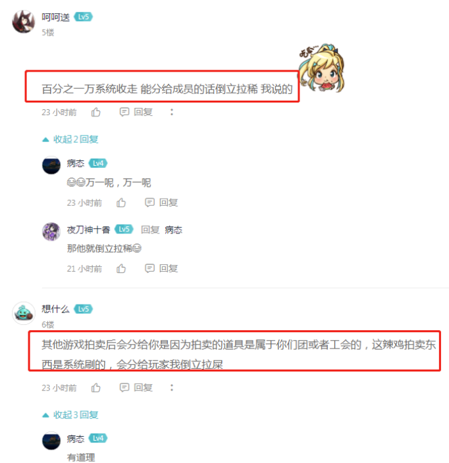
Task: Click the blonde chibi sticker image
Action: [321, 68]
